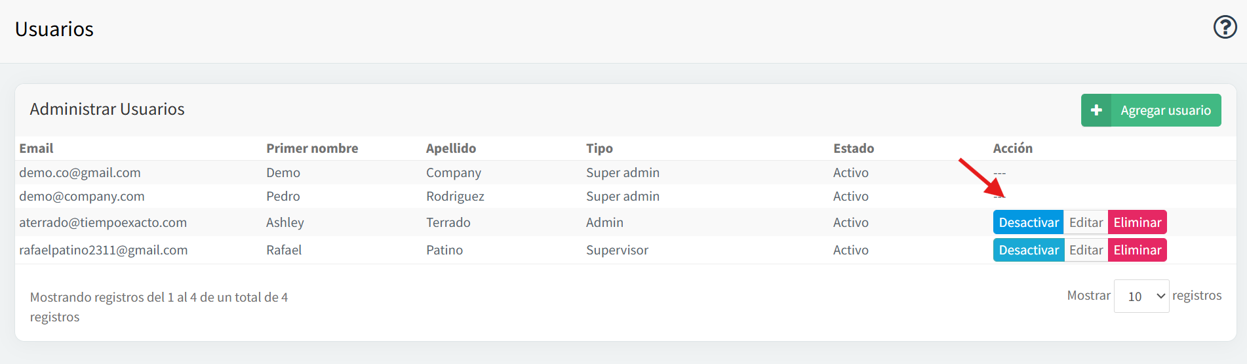Select the demo@company.com email cell
The image size is (1247, 364).
tap(82, 196)
